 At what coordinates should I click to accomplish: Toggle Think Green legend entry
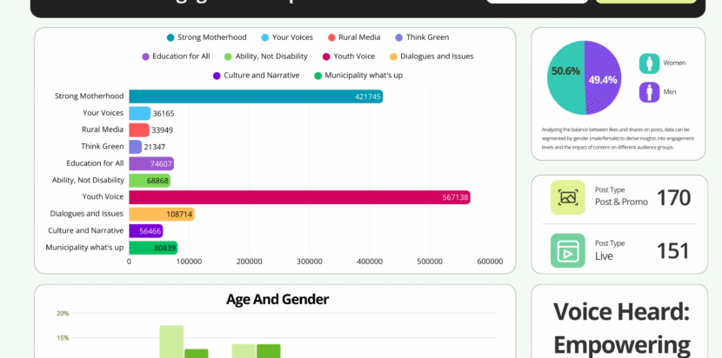(x=422, y=37)
